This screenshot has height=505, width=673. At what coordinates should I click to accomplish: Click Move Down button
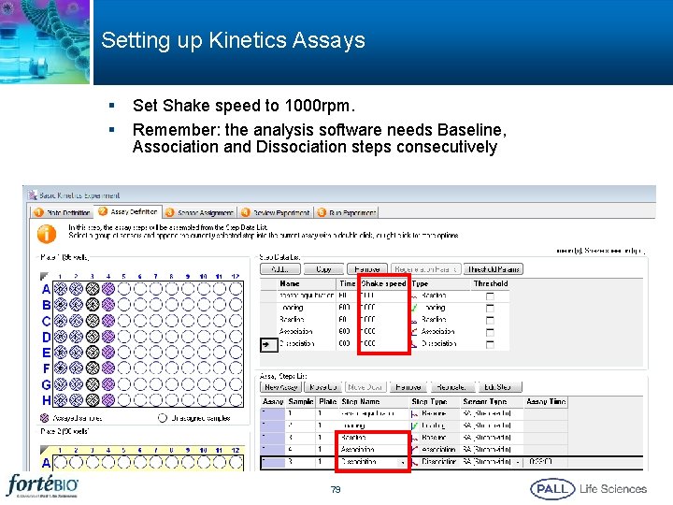pos(365,387)
